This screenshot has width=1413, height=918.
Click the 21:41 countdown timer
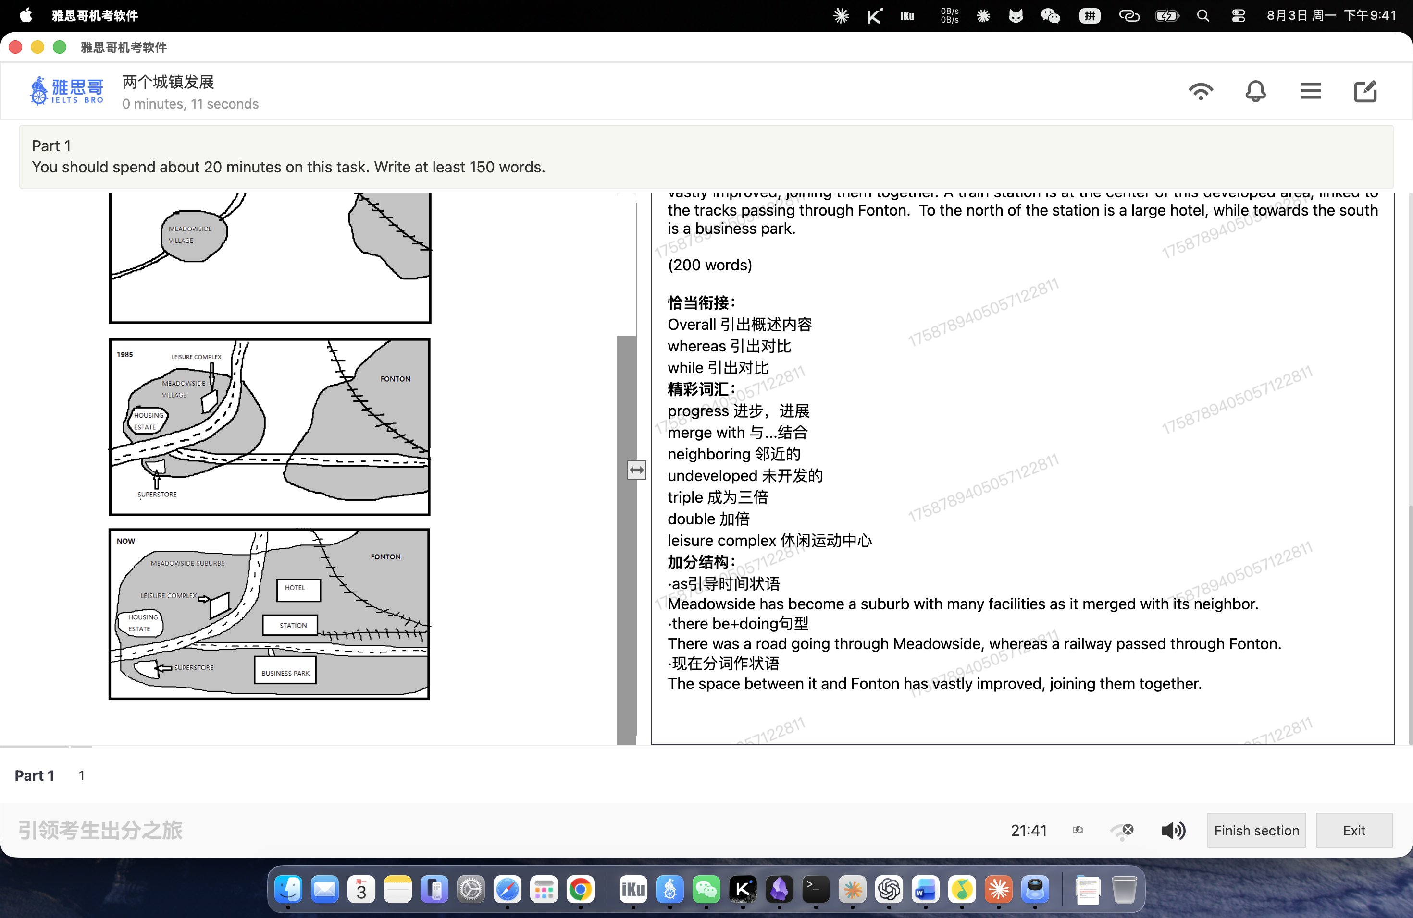click(x=1029, y=830)
